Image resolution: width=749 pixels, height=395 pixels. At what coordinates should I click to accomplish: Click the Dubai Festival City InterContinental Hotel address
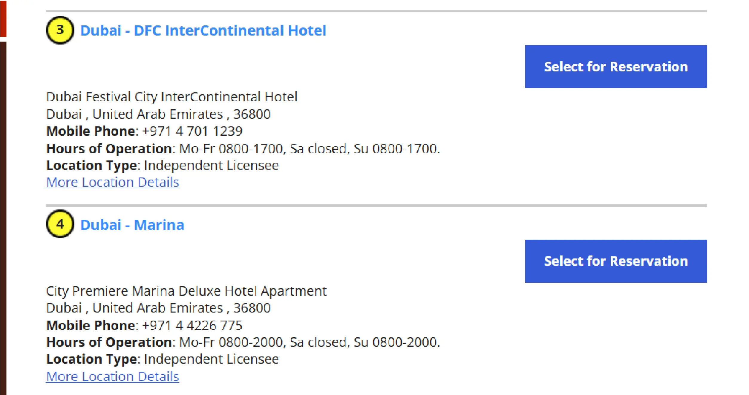click(172, 97)
